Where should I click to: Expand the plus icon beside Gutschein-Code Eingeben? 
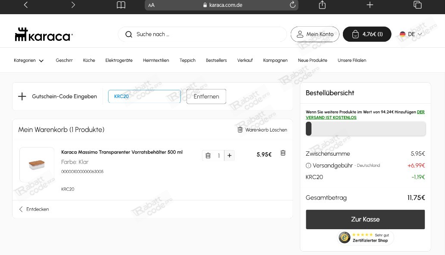(22, 96)
